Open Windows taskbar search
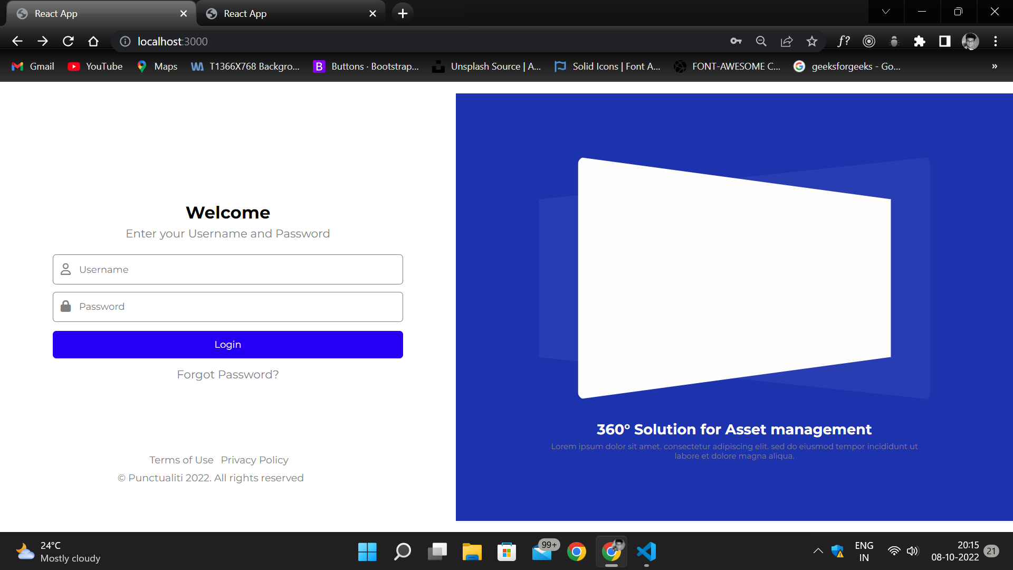The height and width of the screenshot is (570, 1013). tap(403, 552)
